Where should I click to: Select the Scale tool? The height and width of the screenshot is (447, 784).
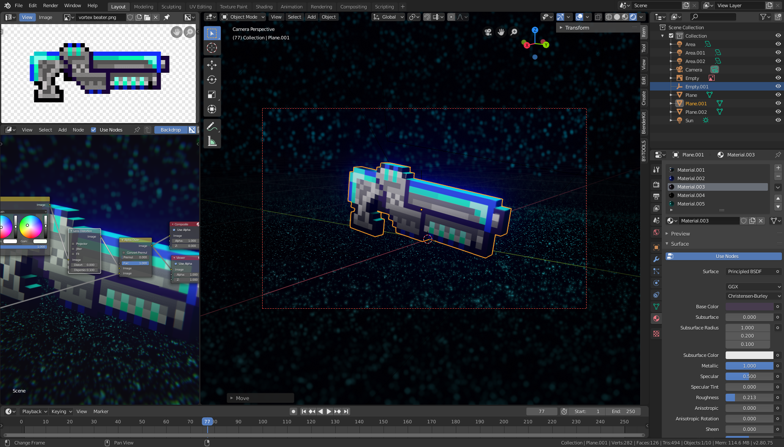click(212, 94)
